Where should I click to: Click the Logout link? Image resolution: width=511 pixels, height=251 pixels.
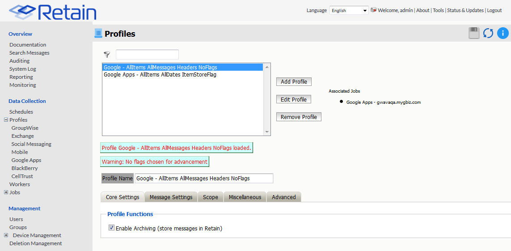click(494, 10)
